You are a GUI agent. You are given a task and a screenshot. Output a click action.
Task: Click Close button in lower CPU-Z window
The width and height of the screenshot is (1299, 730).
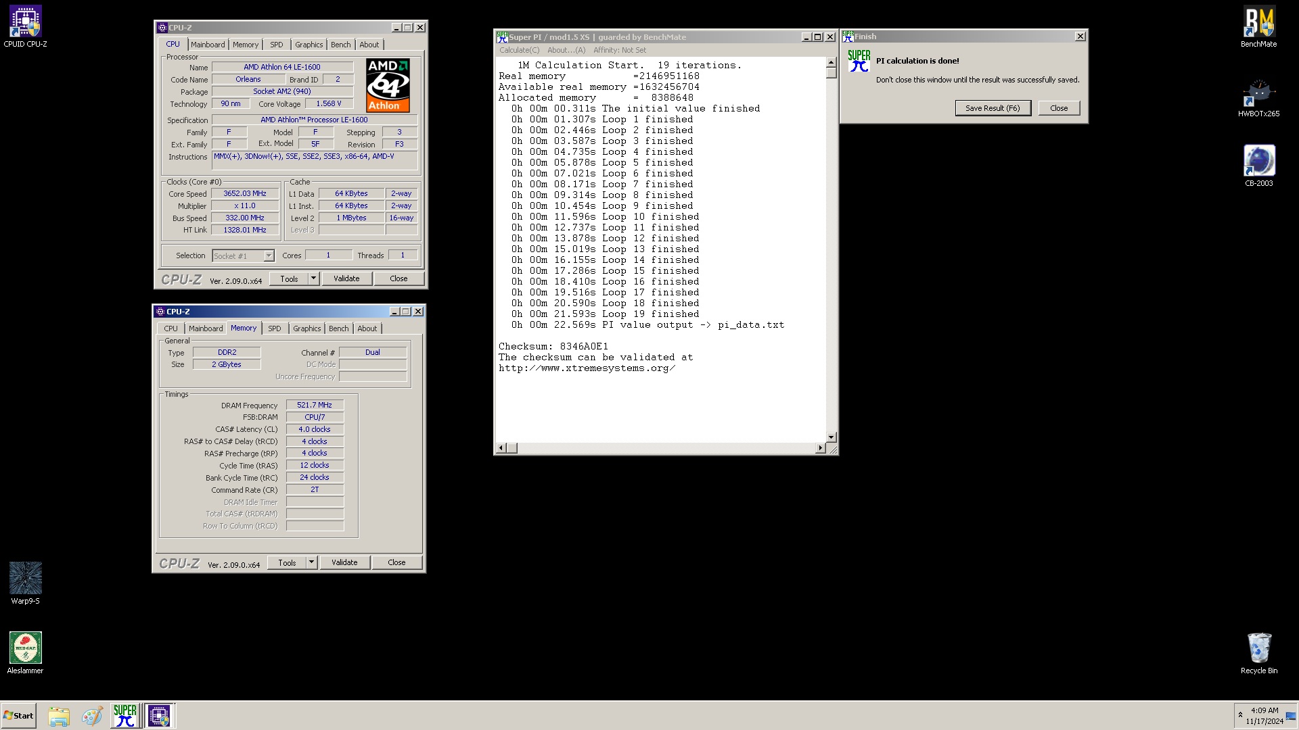[x=396, y=562]
